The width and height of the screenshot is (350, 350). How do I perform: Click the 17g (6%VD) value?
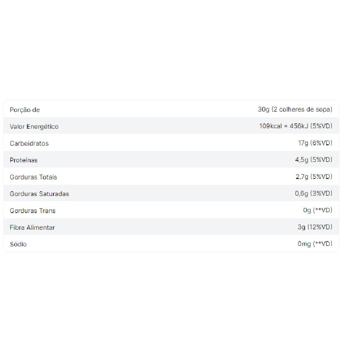pyautogui.click(x=315, y=143)
